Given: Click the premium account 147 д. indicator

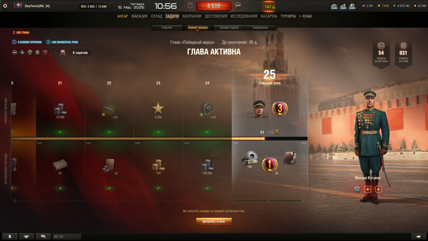Looking at the screenshot, I should point(270,7).
